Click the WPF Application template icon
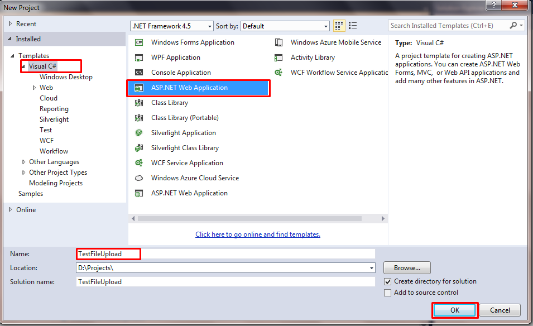This screenshot has width=533, height=326. point(139,57)
